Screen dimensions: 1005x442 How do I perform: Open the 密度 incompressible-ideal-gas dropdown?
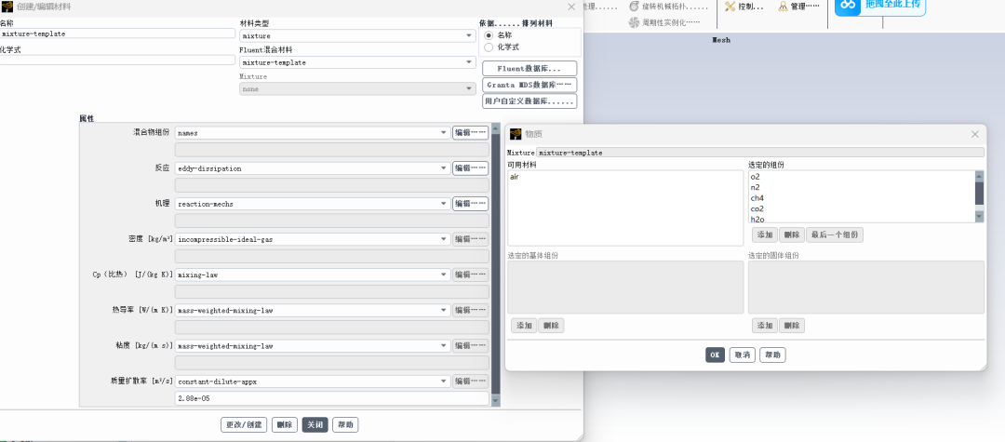click(313, 239)
